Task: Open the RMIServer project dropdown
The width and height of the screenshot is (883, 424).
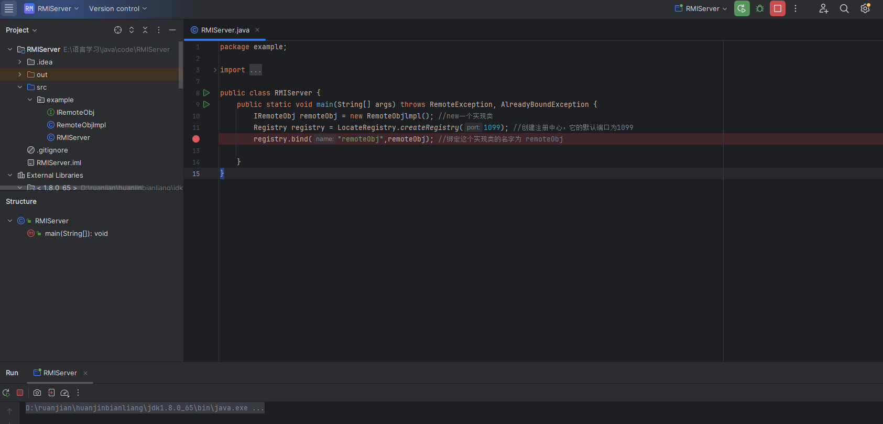Action: point(51,8)
